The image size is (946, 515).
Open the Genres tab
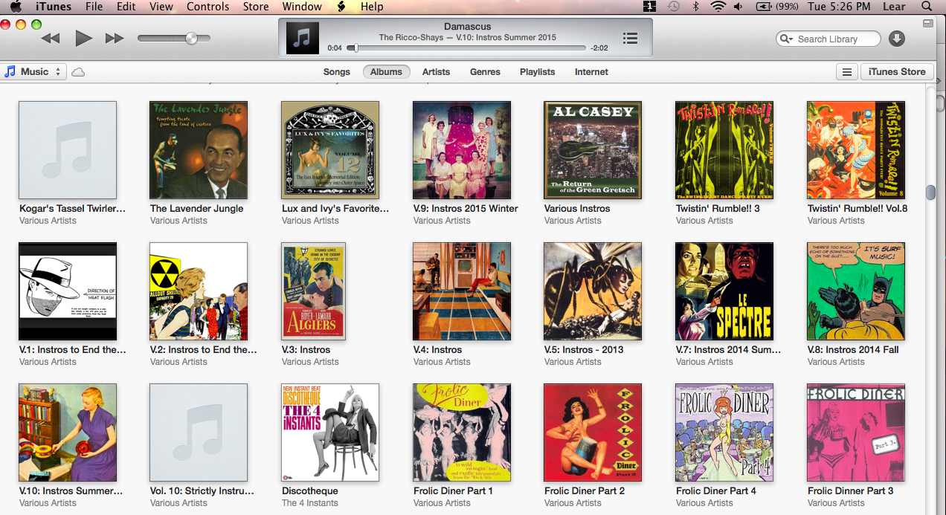(x=485, y=72)
